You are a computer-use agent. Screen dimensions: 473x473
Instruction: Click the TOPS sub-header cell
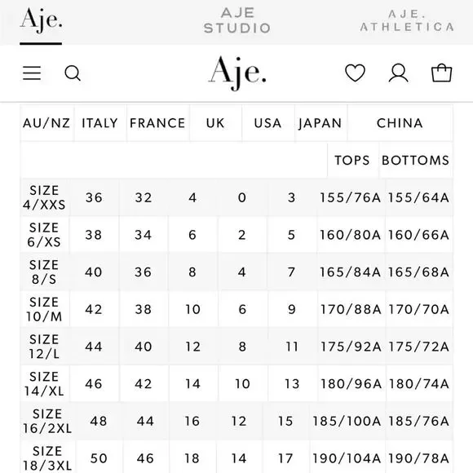[352, 160]
